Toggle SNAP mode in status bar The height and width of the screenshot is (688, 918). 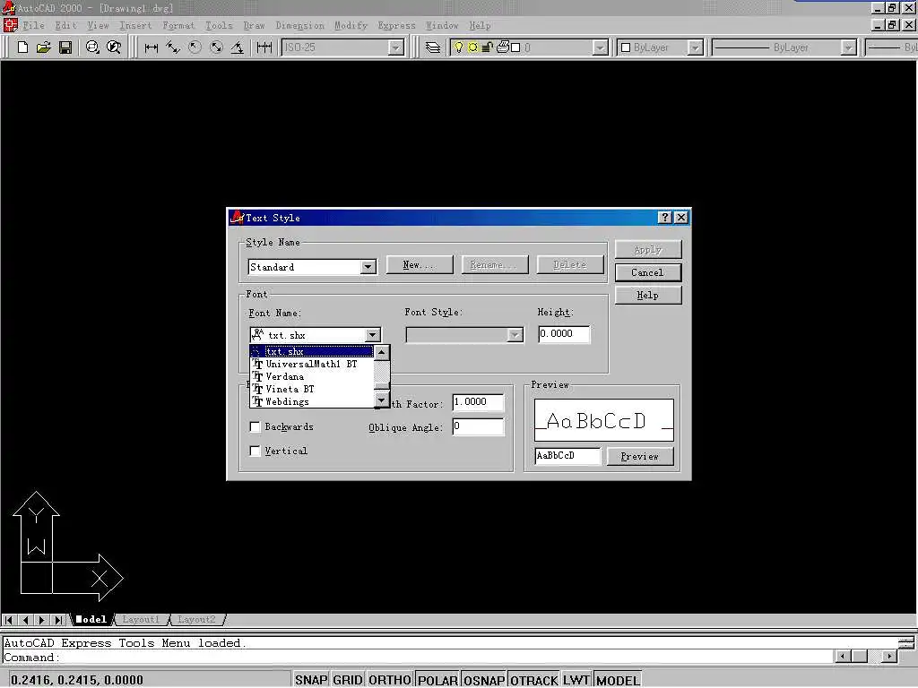click(311, 680)
